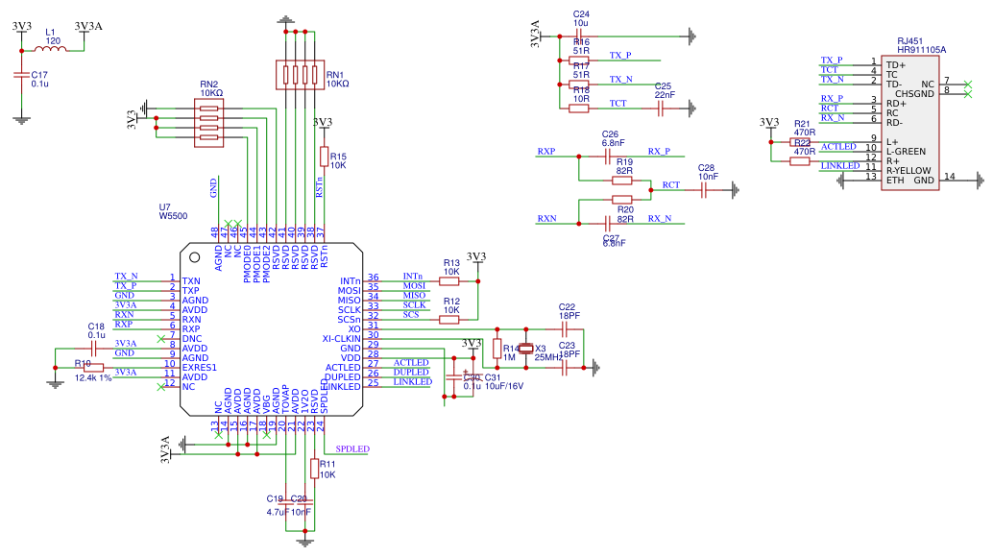Image resolution: width=993 pixels, height=556 pixels.
Task: Click the EXRES1 pin name
Action: (x=200, y=367)
